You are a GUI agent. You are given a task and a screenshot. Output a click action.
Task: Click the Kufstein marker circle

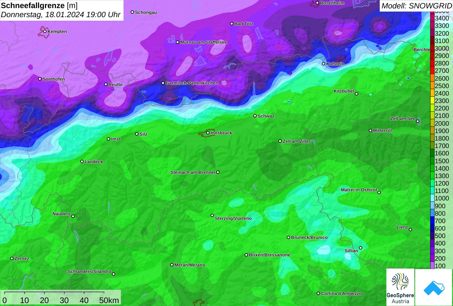point(324,64)
